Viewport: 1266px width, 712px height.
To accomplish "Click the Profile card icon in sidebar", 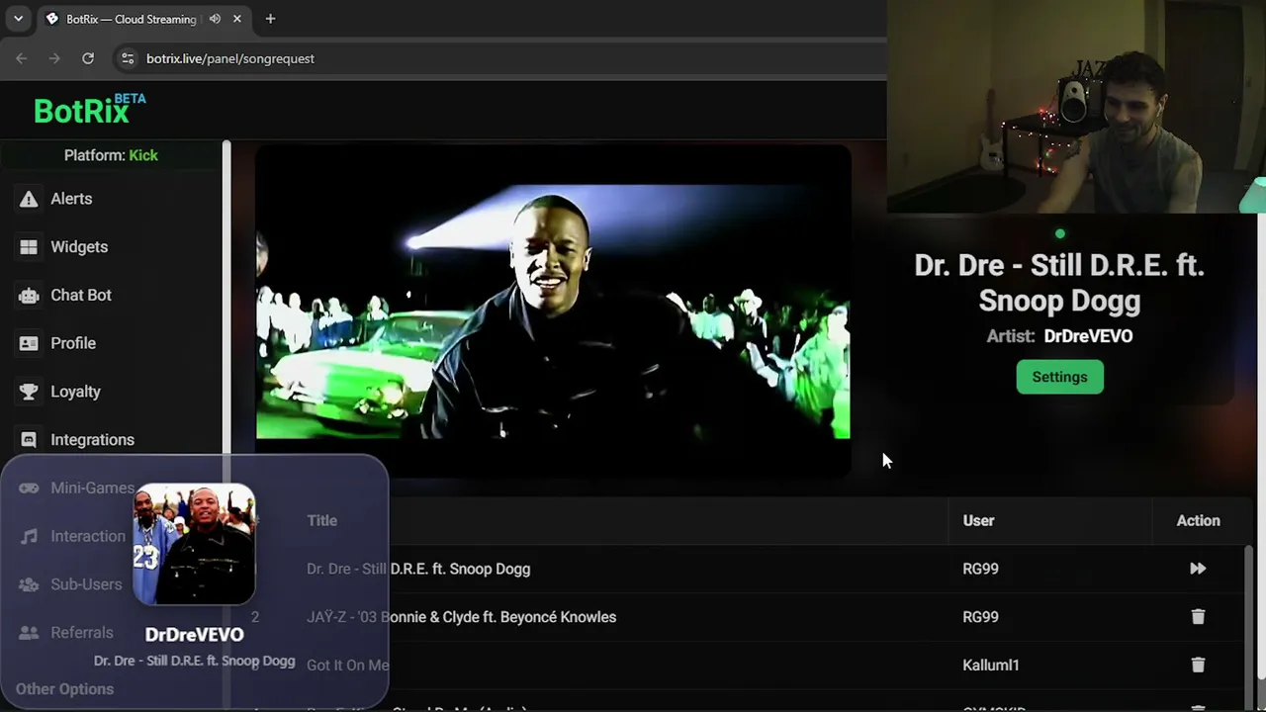I will pyautogui.click(x=29, y=343).
